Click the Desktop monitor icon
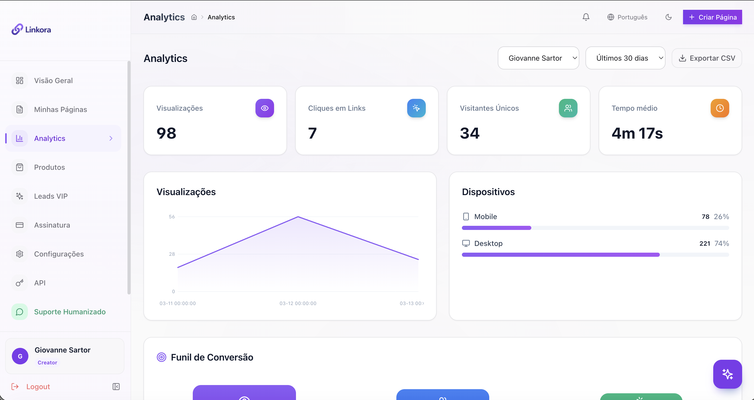 (x=466, y=243)
